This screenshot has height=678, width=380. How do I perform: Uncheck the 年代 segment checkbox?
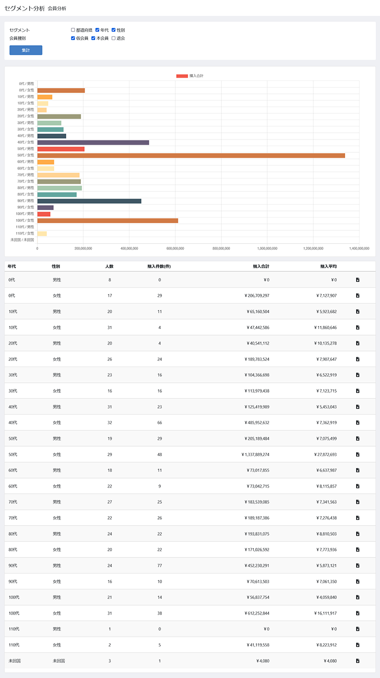(x=98, y=30)
